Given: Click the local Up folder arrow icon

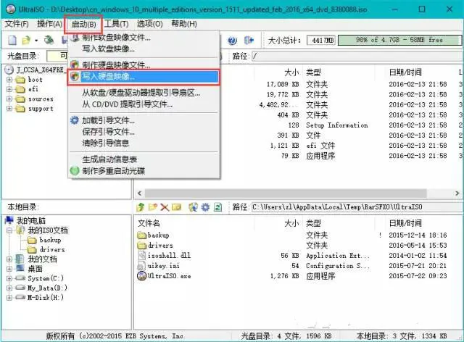Looking at the screenshot, I should click(141, 207).
